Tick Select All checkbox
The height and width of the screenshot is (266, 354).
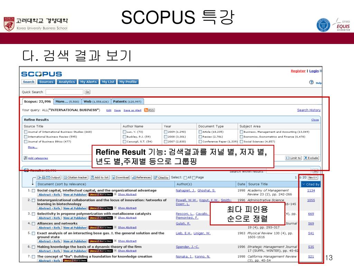[x=185, y=178]
